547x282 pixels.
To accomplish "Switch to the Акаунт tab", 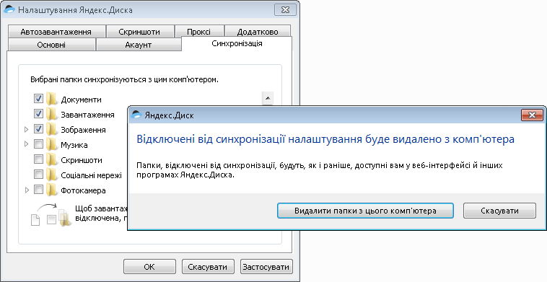I will pyautogui.click(x=139, y=45).
